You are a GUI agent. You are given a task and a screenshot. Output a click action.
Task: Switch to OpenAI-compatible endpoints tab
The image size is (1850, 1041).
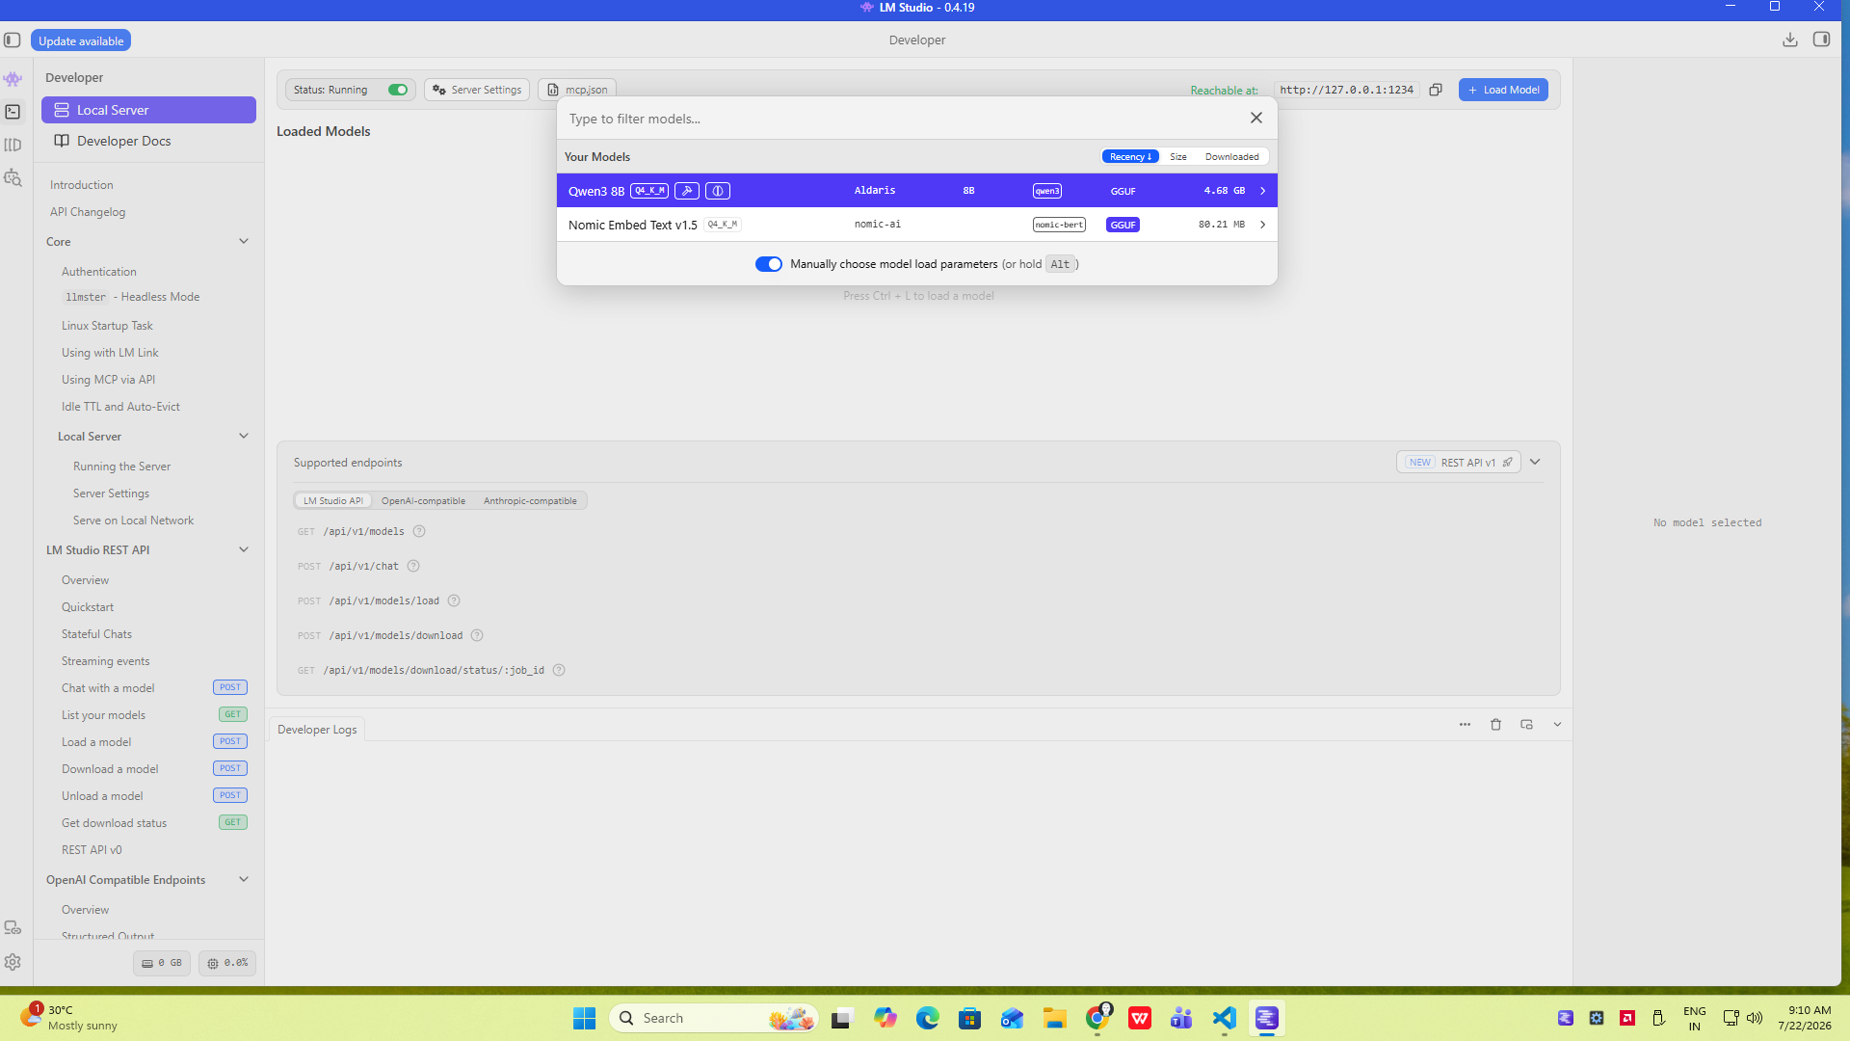tap(423, 500)
